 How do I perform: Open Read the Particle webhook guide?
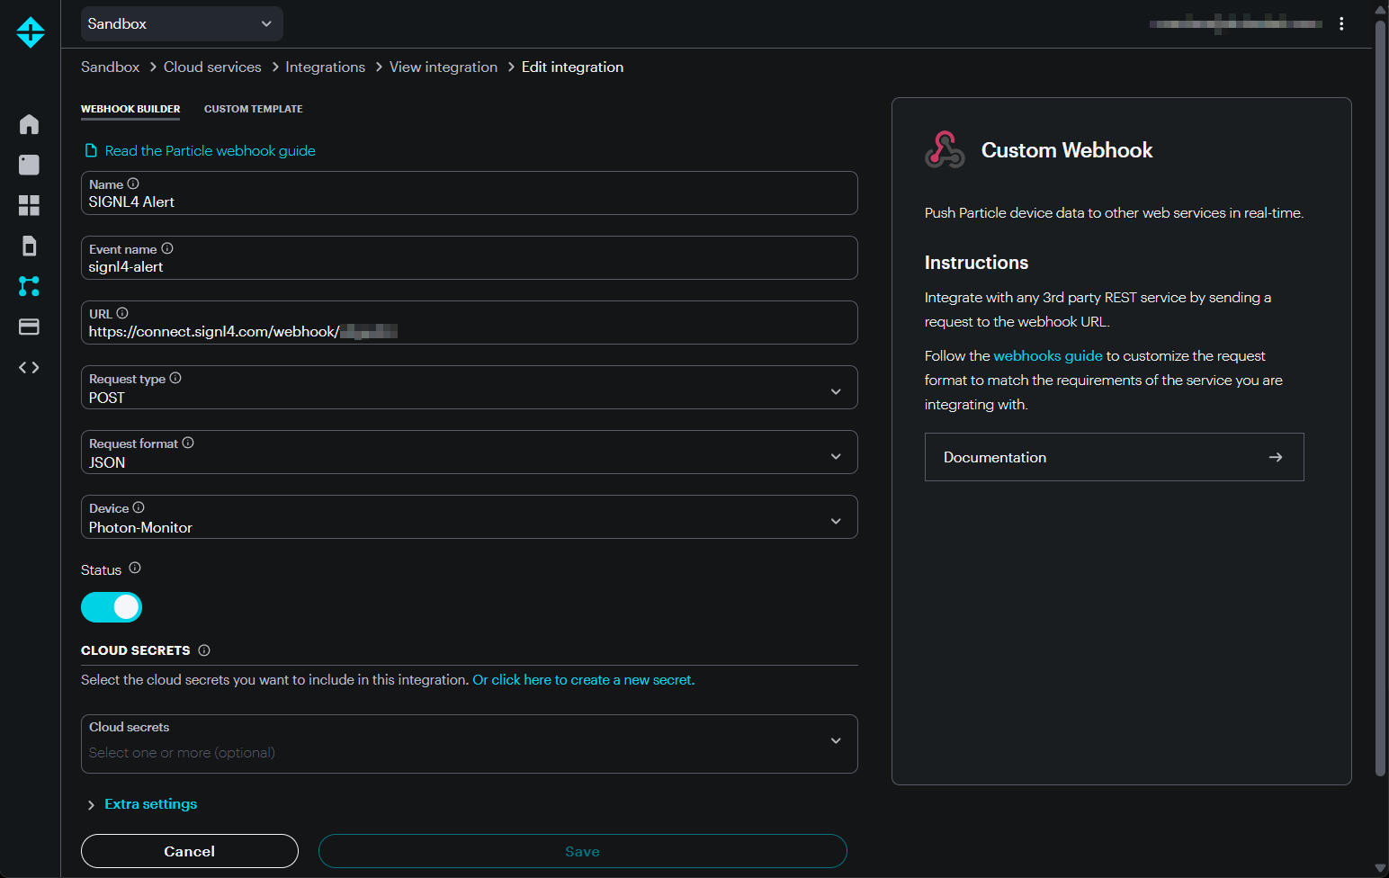tap(210, 151)
